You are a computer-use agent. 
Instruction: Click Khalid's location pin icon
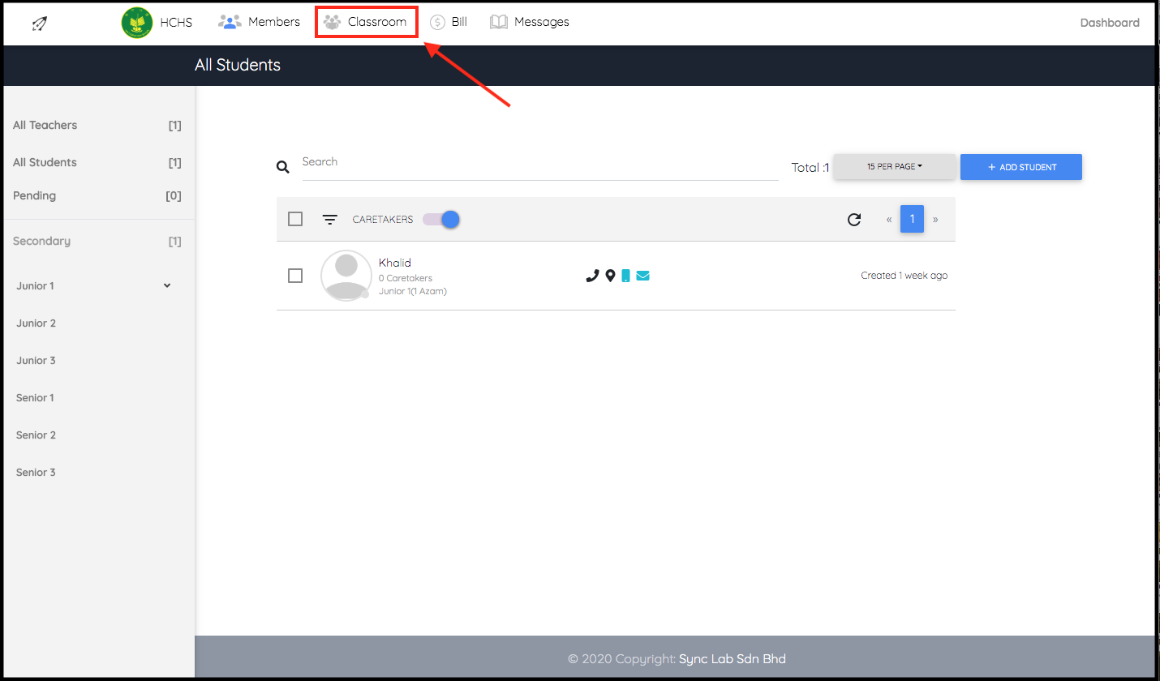(x=610, y=276)
